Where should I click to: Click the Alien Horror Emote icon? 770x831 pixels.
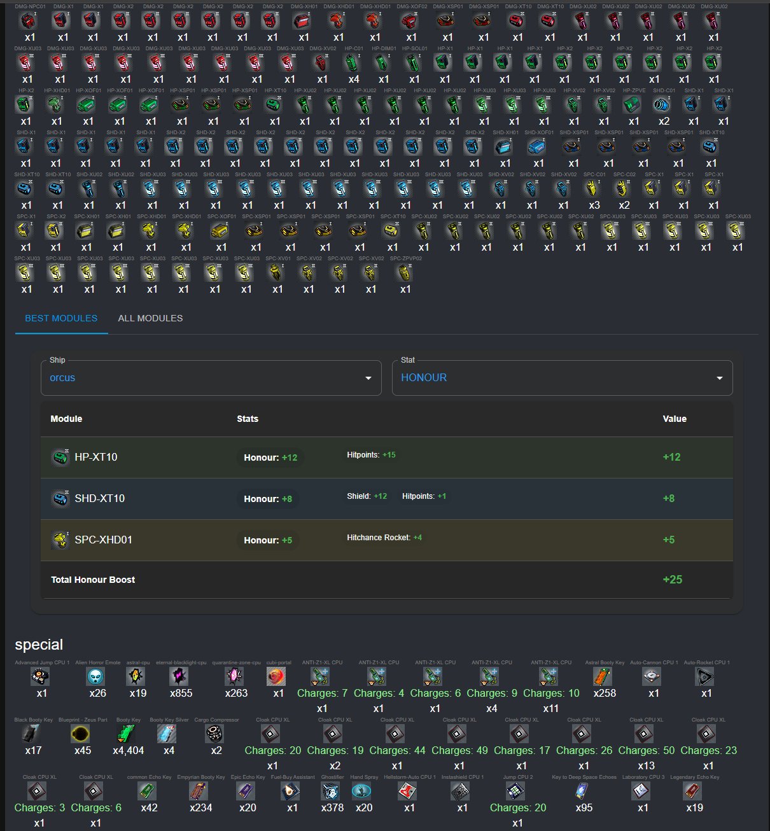[x=96, y=676]
